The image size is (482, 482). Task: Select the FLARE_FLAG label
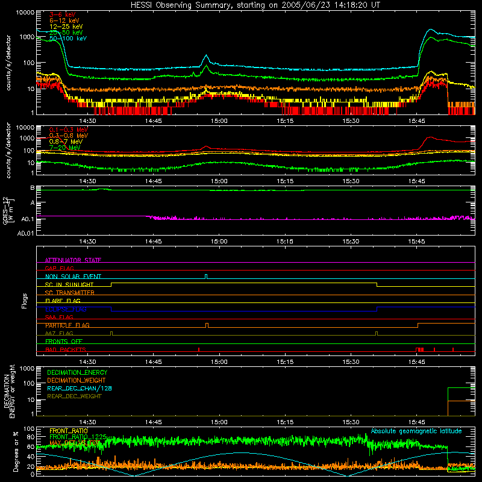[63, 301]
